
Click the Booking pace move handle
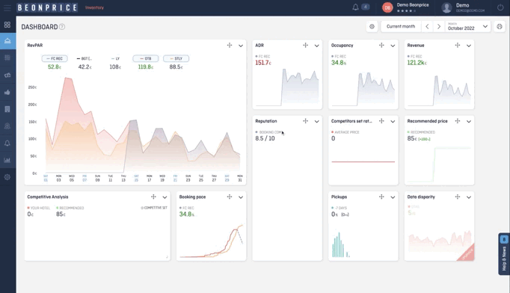point(230,197)
